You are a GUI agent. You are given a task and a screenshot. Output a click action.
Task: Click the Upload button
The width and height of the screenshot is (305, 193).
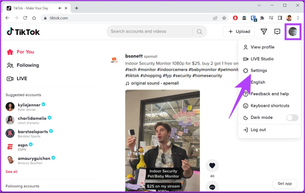click(239, 31)
